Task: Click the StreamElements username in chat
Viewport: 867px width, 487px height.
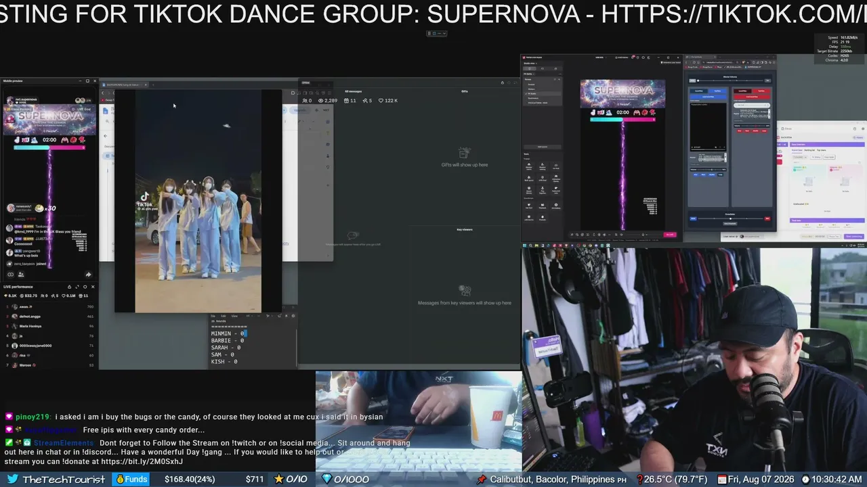Action: pos(64,443)
